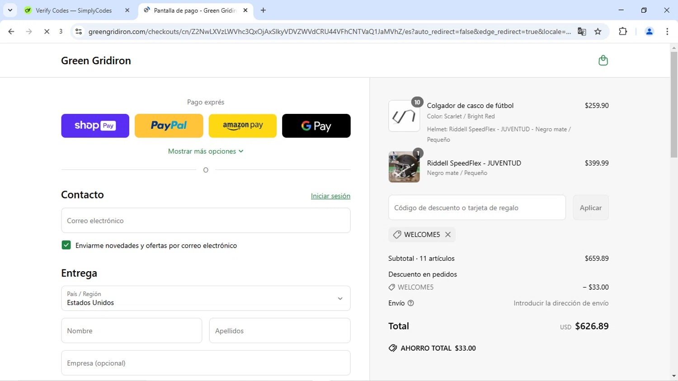
Task: Click the $399.99 item price
Action: [597, 163]
